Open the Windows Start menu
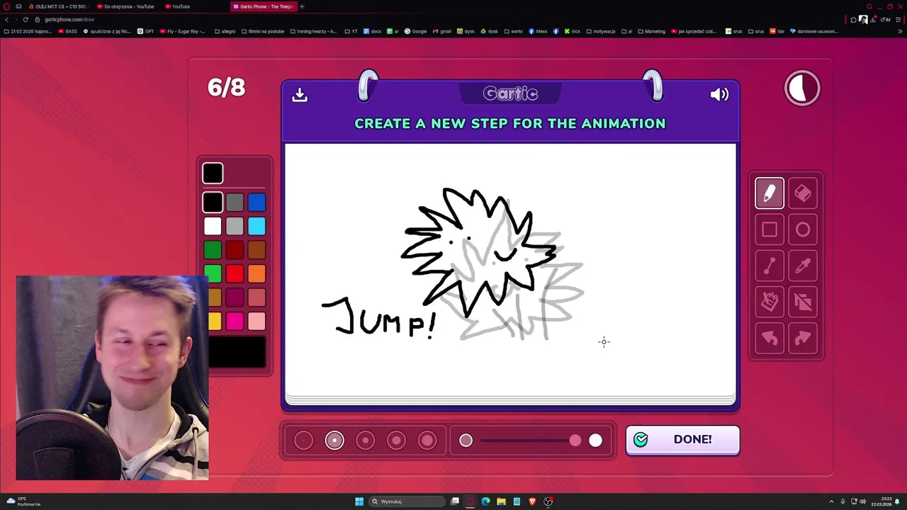 (359, 501)
